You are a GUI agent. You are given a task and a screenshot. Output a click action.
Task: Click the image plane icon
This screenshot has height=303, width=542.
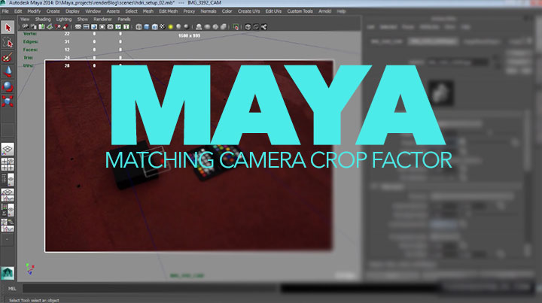[x=50, y=27]
